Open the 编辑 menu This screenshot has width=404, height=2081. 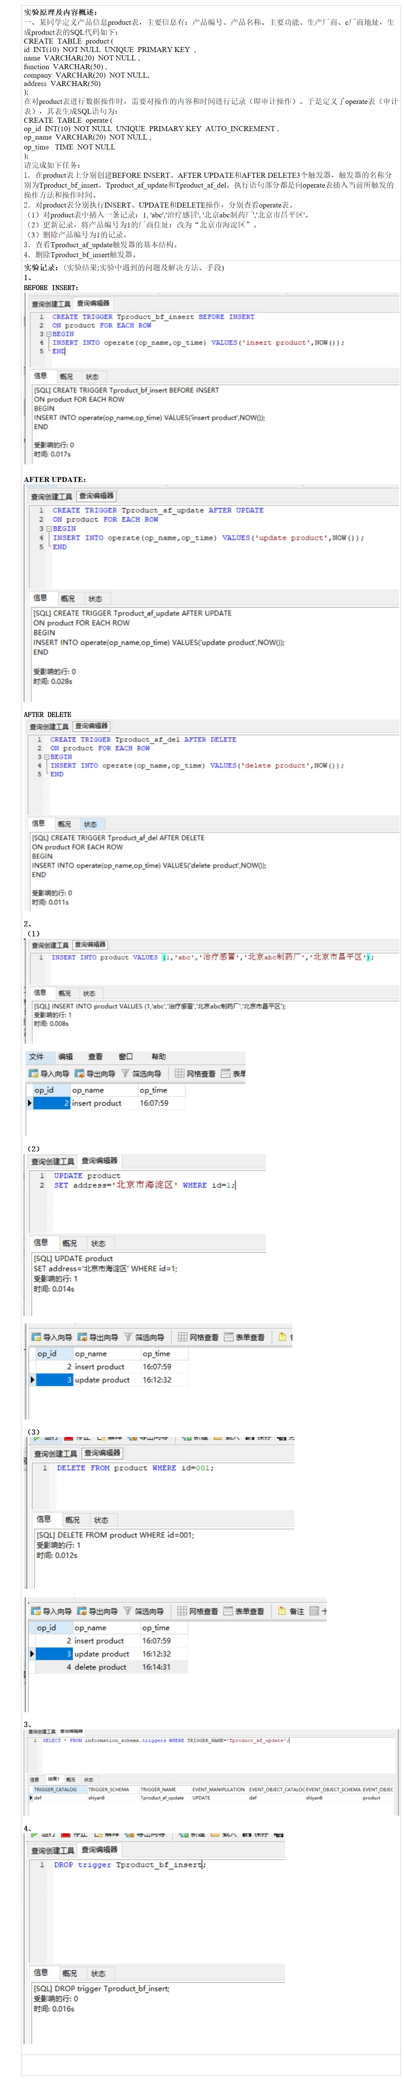65,1056
